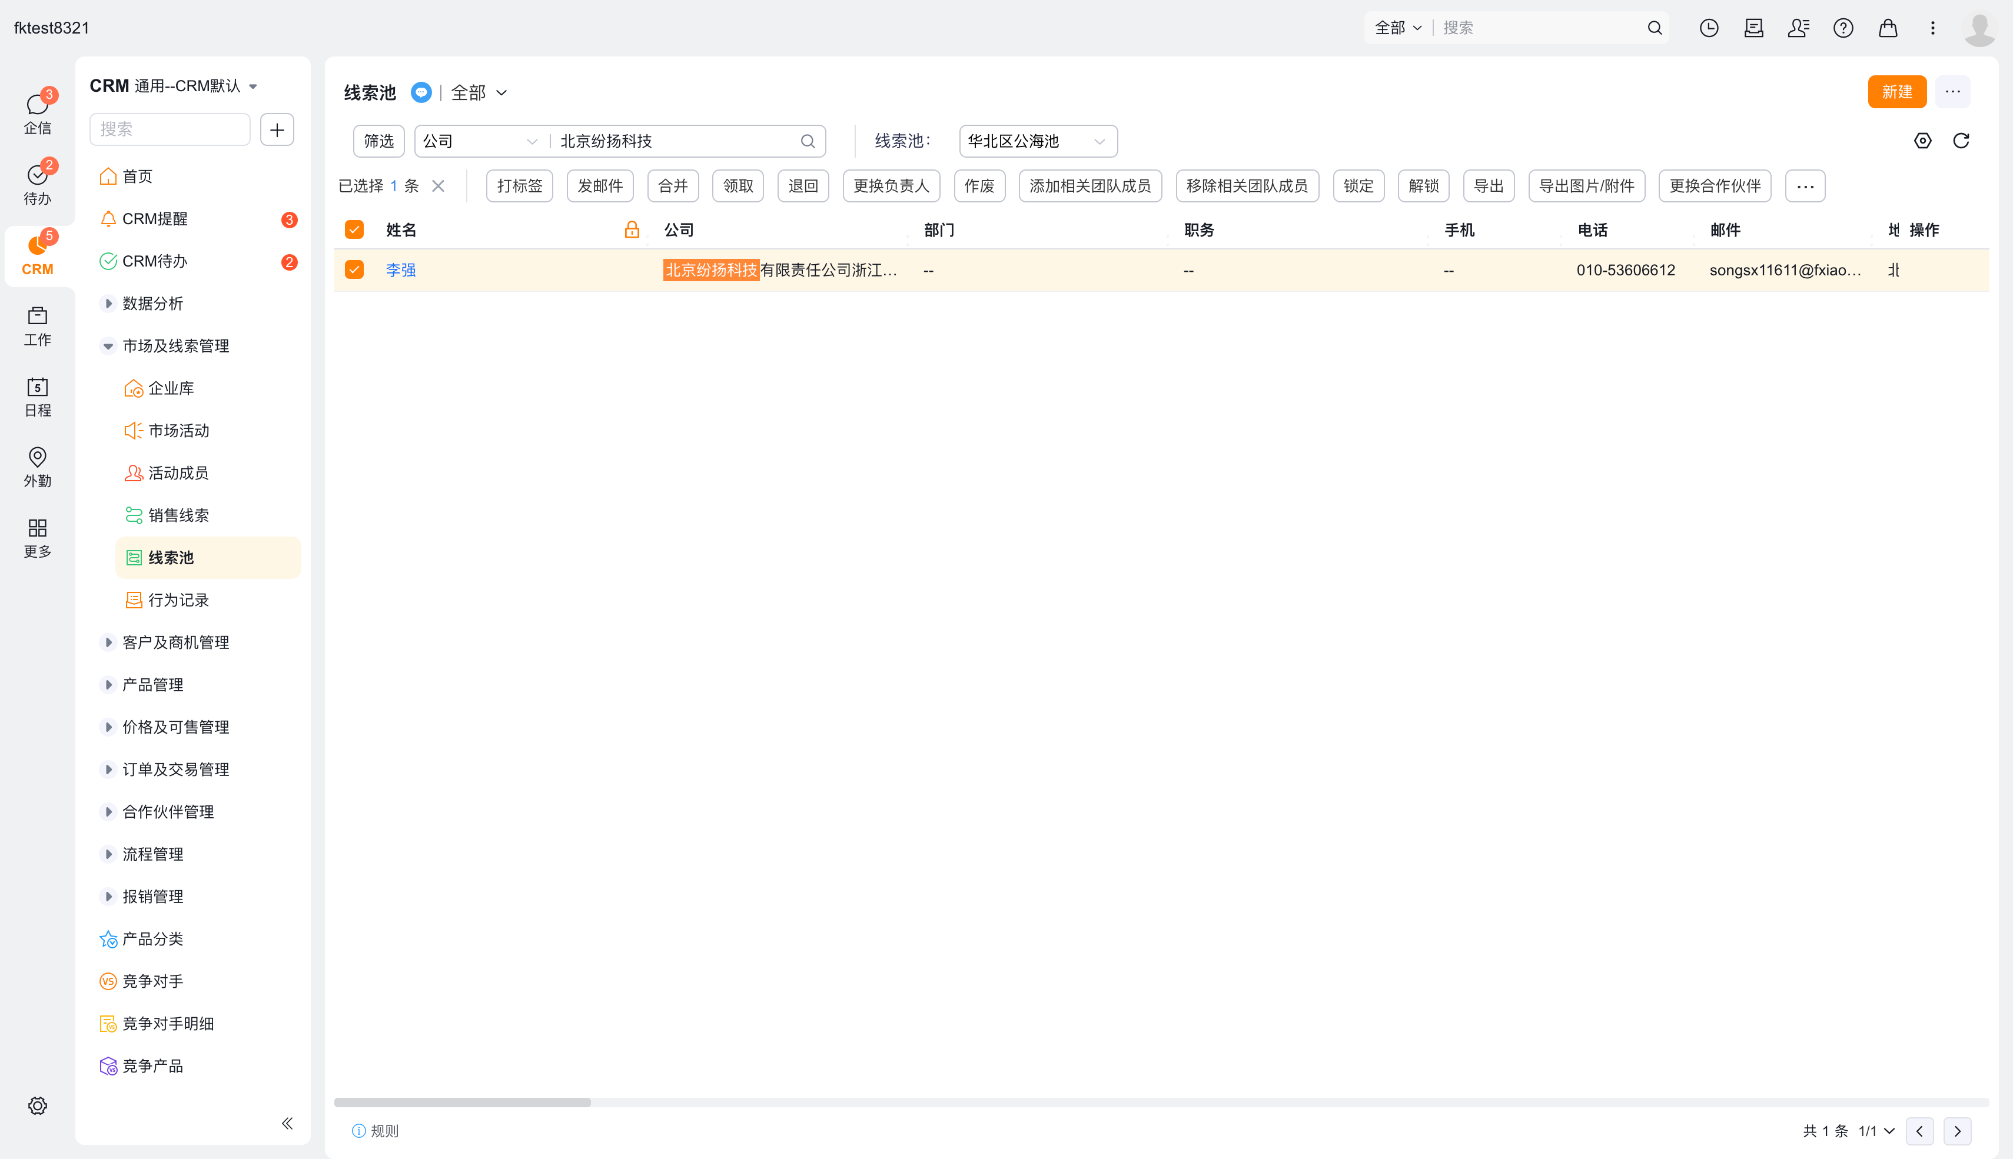Viewport: 2013px width, 1159px height.
Task: Click the 筛选 filter button
Action: click(x=379, y=141)
